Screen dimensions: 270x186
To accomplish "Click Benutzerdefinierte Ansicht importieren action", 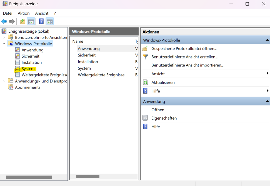I will click(187, 65).
